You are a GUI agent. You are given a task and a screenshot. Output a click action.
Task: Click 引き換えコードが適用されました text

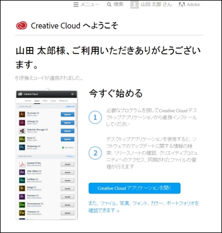(49, 78)
